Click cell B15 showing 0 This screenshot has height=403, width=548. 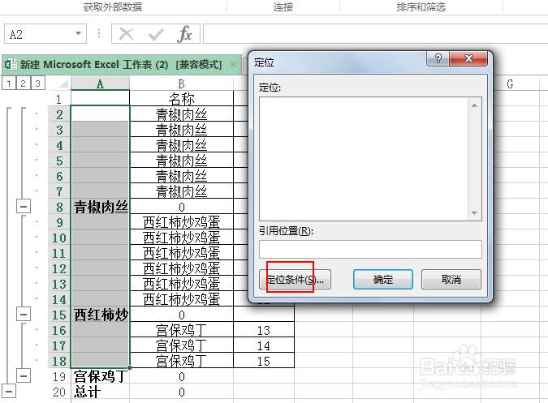181,315
